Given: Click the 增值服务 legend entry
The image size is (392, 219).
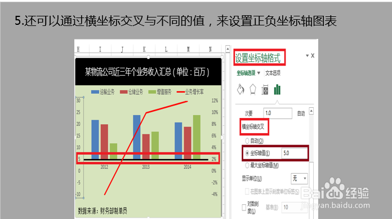Looking at the screenshot, I should coord(160,92).
